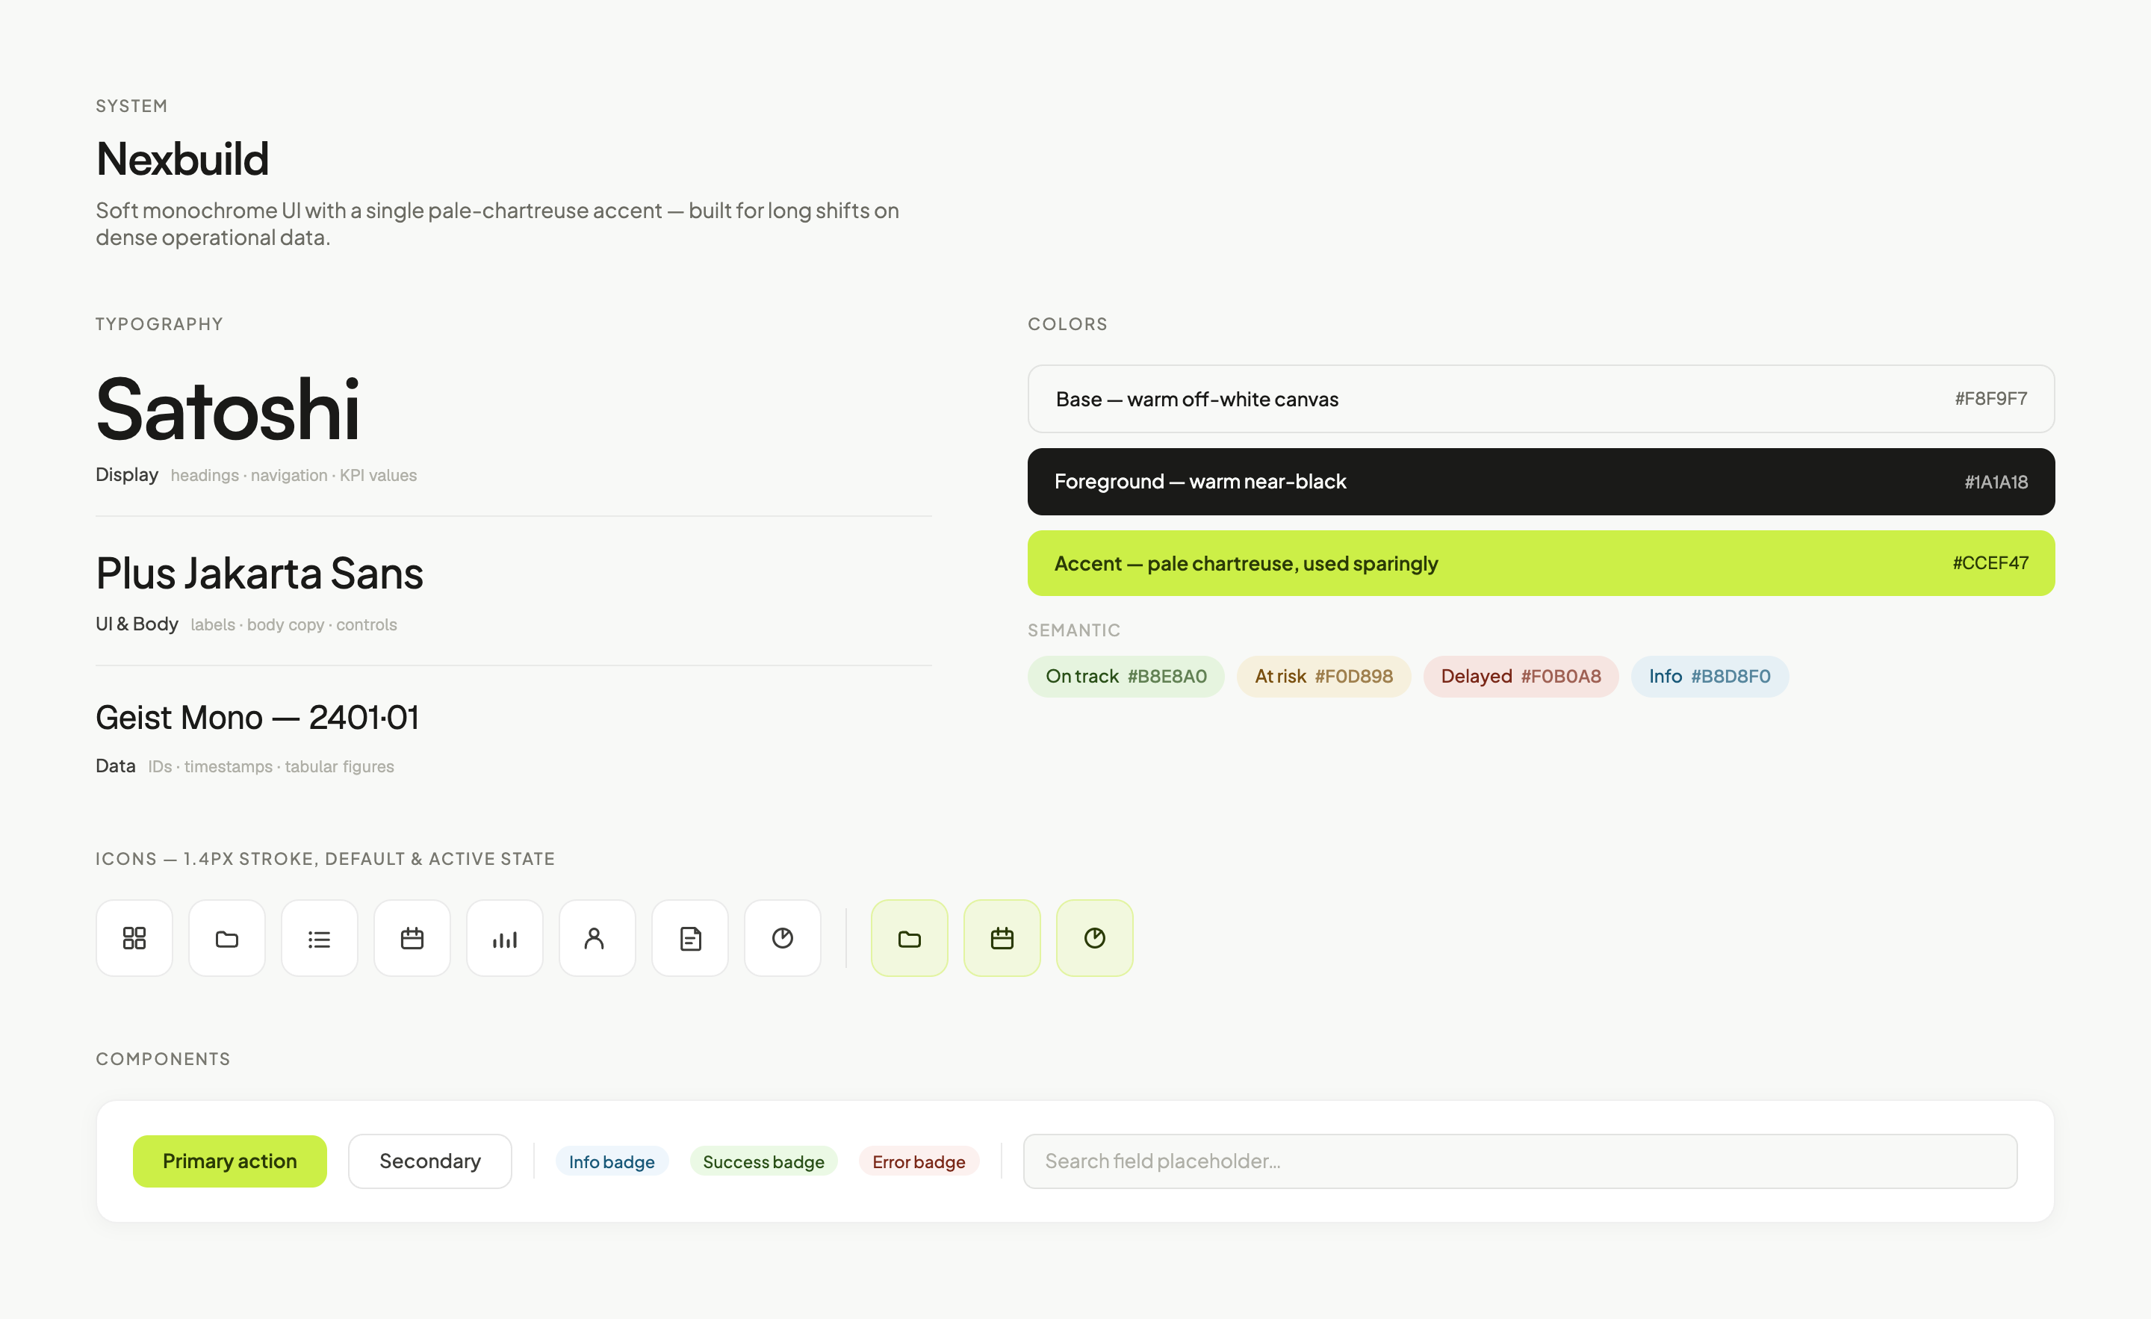Screen dimensions: 2151x1319
Task: Select the Foreground near-black swatch
Action: coord(1541,482)
